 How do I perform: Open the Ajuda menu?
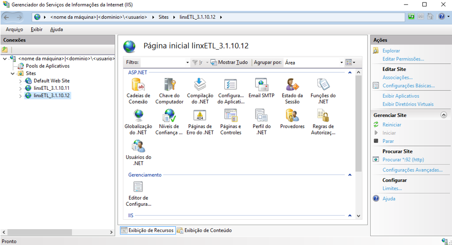[x=56, y=29]
